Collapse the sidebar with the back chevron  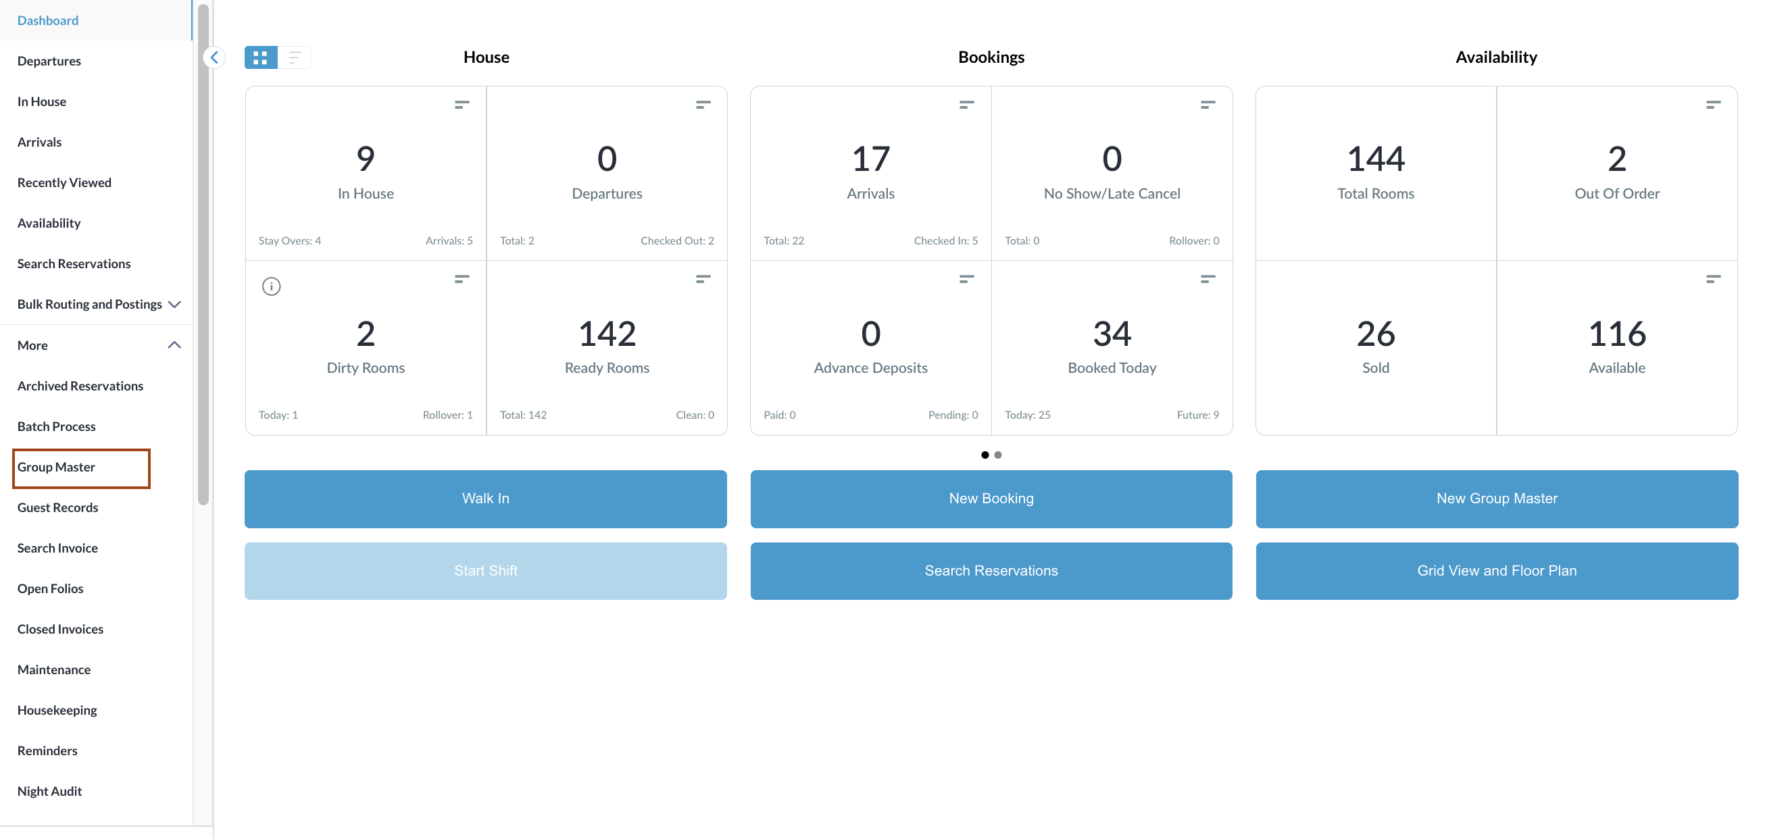(x=214, y=57)
